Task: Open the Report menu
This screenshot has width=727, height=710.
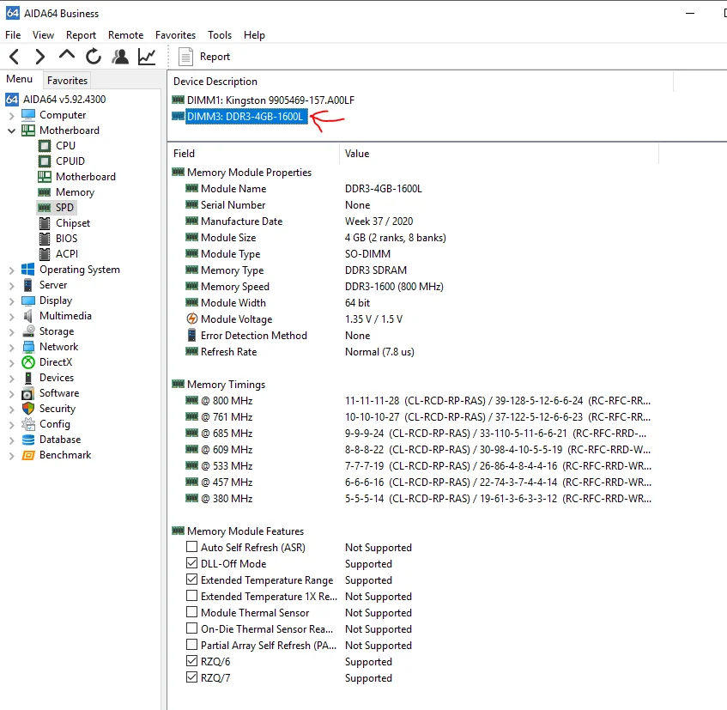Action: (81, 35)
